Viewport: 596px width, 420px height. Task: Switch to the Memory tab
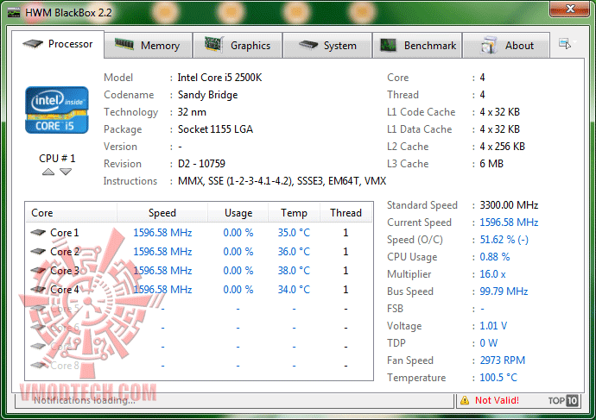(x=148, y=46)
